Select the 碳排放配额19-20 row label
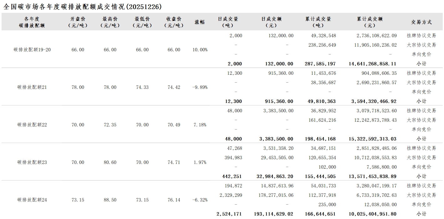This screenshot has height=219, width=444. 32,50
